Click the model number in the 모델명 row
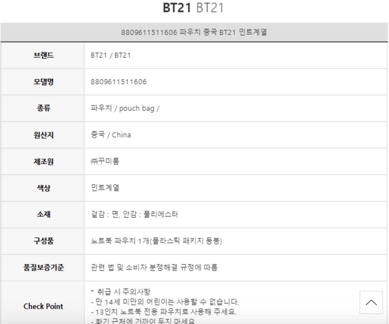Viewport: 389px width, 324px height. click(x=119, y=82)
